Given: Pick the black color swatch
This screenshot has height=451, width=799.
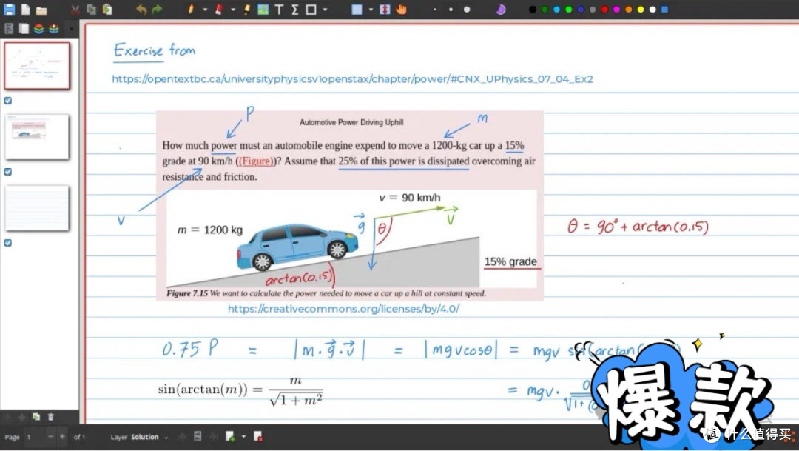Looking at the screenshot, I should pos(533,9).
